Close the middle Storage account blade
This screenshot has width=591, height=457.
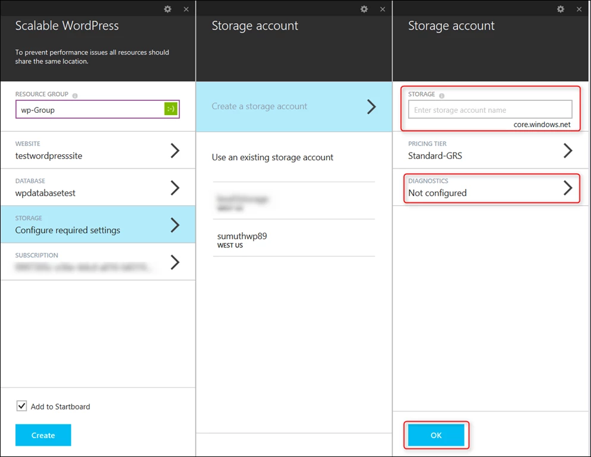[x=383, y=9]
